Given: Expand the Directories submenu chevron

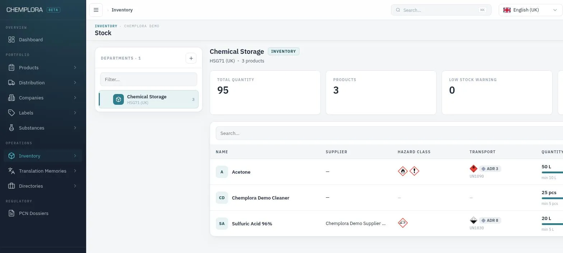Looking at the screenshot, I should pyautogui.click(x=75, y=186).
